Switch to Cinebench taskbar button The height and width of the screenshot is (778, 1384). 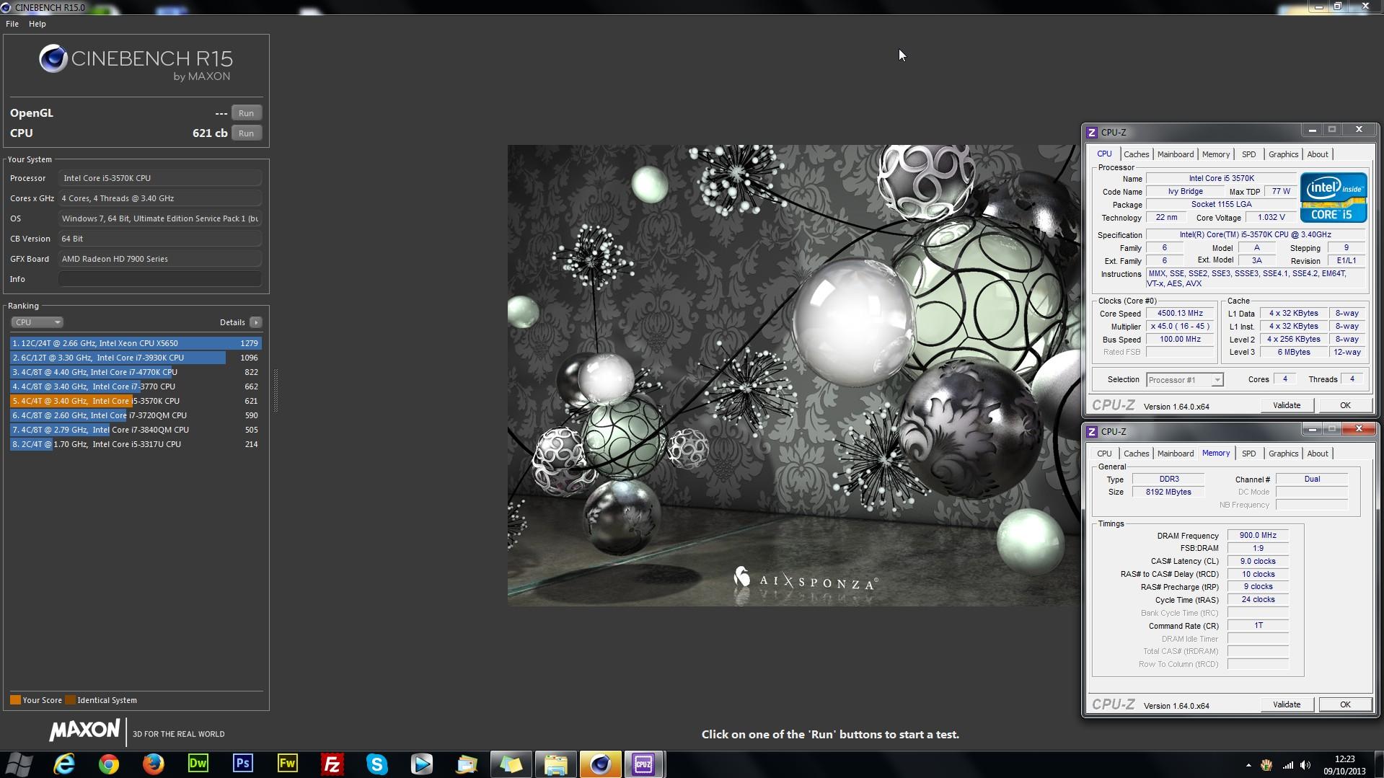click(x=600, y=764)
